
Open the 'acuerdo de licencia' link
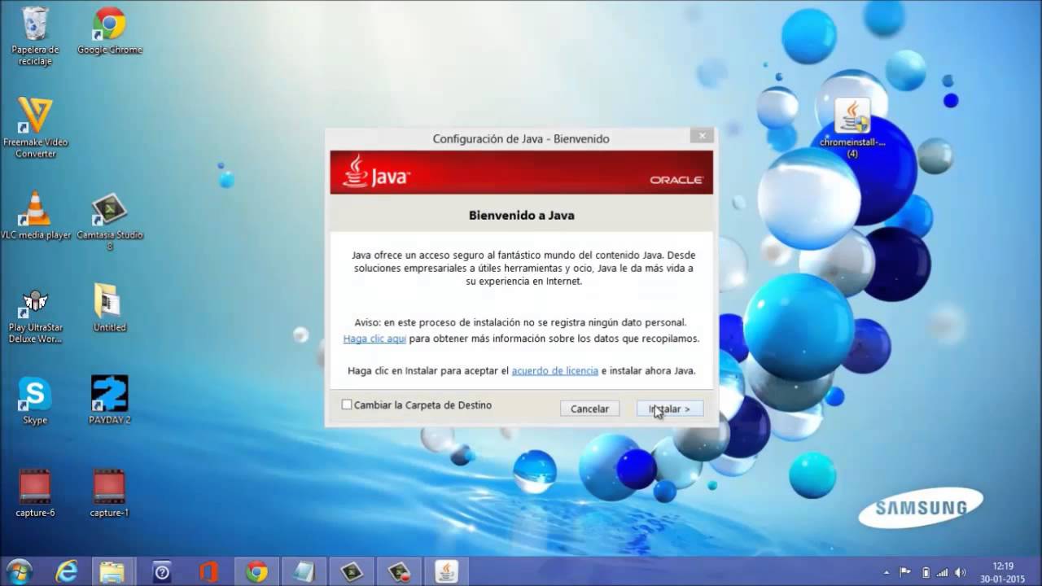tap(554, 370)
